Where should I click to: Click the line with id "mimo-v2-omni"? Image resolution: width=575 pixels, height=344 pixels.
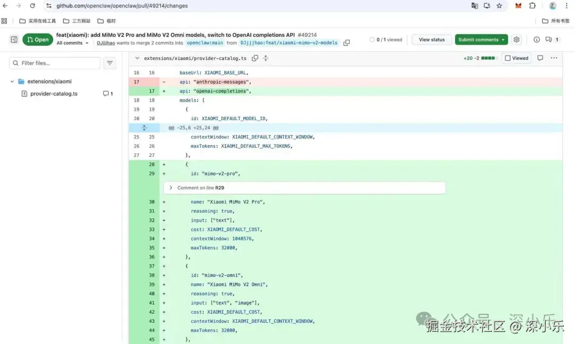tap(346, 275)
